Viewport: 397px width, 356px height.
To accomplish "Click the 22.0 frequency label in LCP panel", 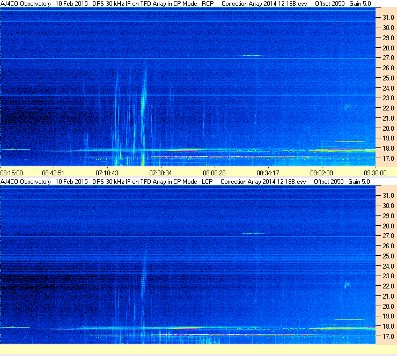I will pos(388,286).
